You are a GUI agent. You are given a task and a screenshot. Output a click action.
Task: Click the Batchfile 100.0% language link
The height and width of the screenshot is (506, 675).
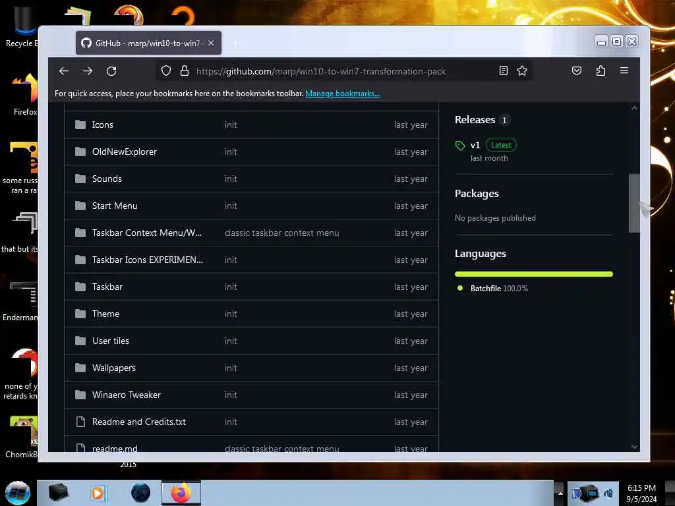(499, 289)
